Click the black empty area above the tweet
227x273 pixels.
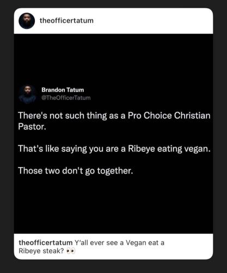113,58
